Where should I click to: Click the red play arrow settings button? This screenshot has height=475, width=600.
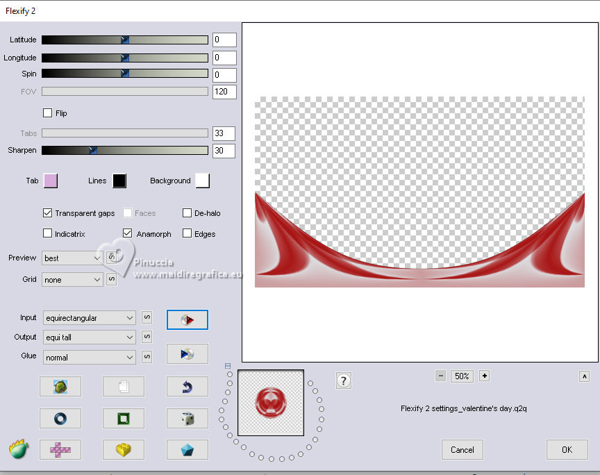pyautogui.click(x=187, y=319)
